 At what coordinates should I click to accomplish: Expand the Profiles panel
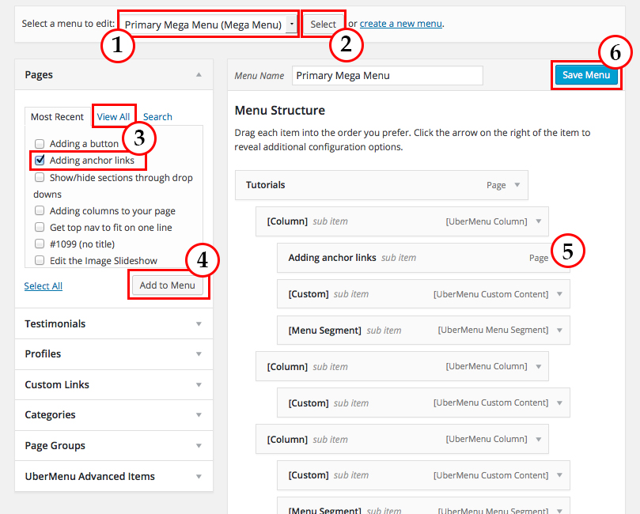pos(199,354)
